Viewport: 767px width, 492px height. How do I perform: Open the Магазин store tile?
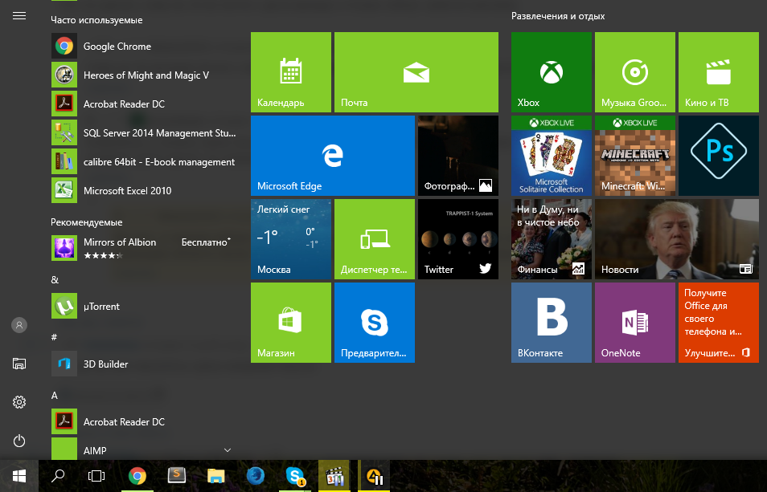[x=290, y=322]
